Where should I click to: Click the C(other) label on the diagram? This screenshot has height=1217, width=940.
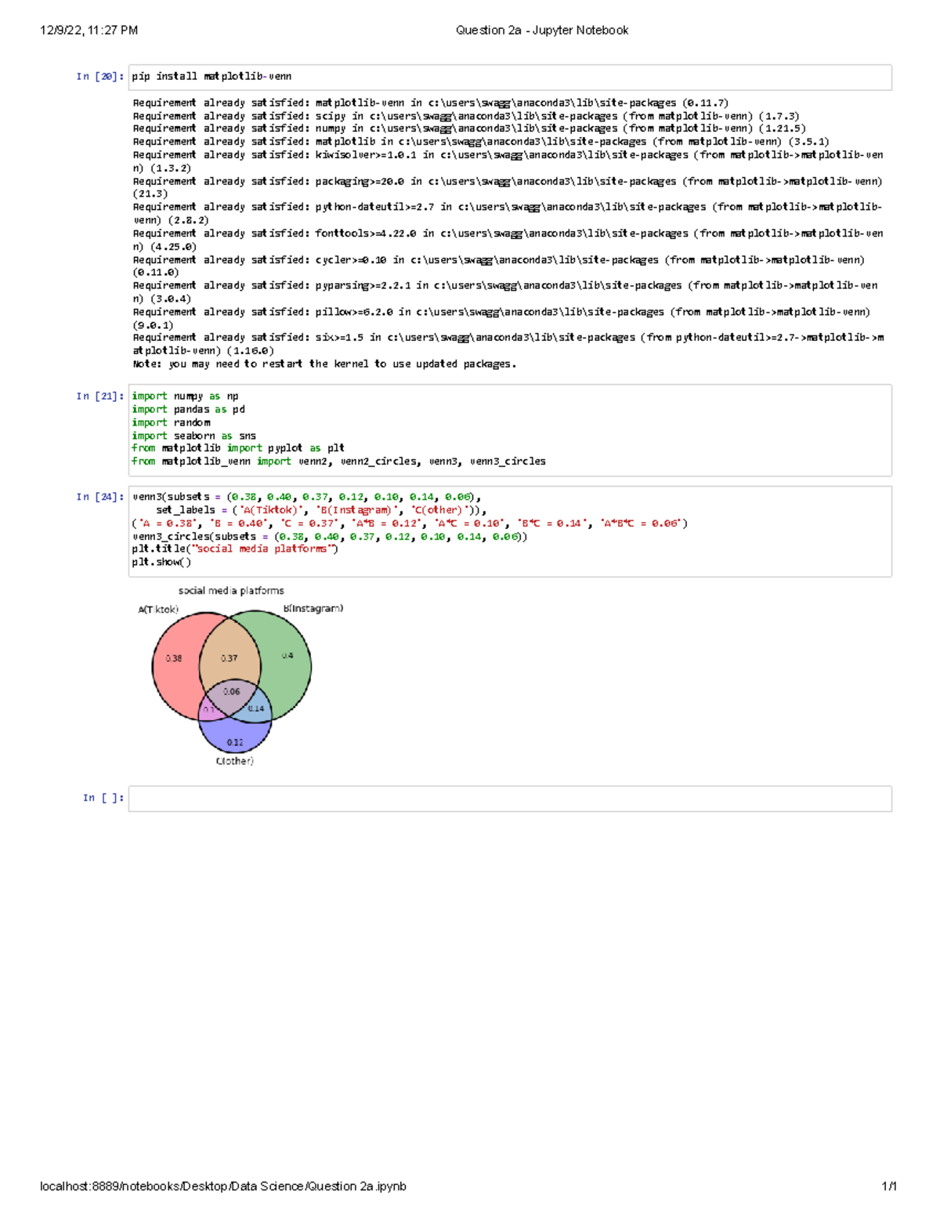pyautogui.click(x=235, y=760)
